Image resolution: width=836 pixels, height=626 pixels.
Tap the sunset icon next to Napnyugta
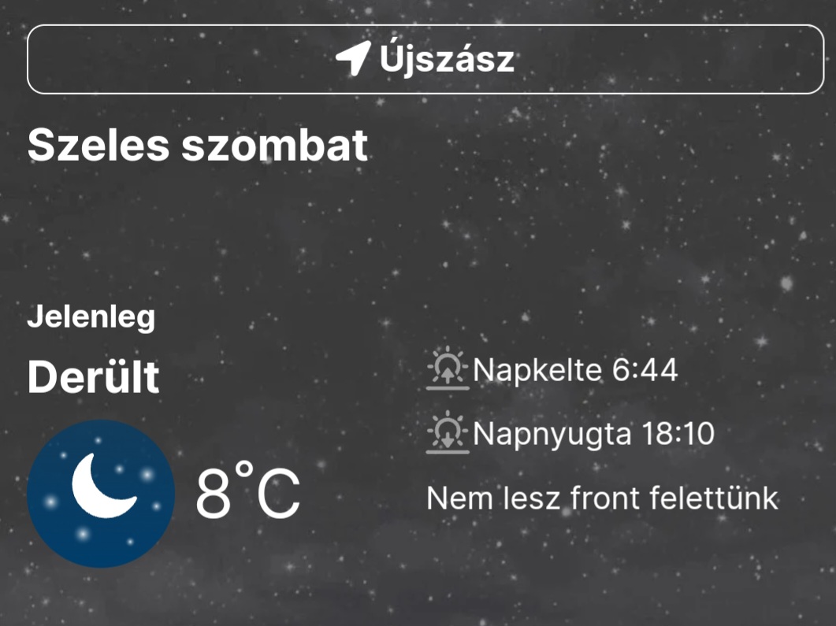point(448,432)
